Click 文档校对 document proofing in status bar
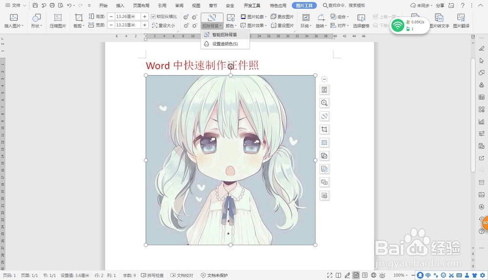Image resolution: width=488 pixels, height=280 pixels. click(x=182, y=275)
